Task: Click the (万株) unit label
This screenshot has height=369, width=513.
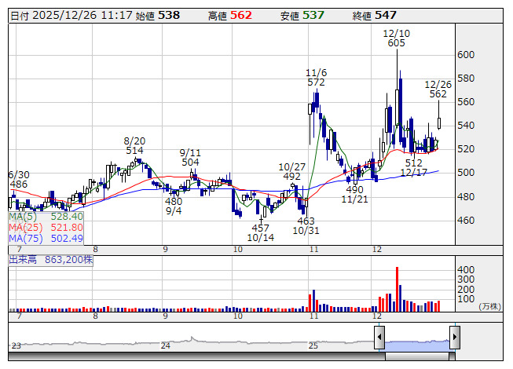Action: point(489,306)
